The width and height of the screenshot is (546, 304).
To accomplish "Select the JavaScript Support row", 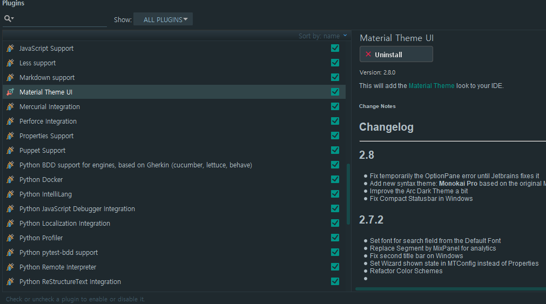I will [174, 48].
